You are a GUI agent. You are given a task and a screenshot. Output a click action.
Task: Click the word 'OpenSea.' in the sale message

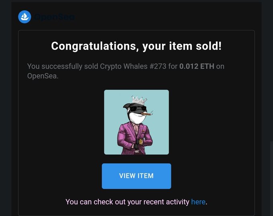tap(43, 76)
